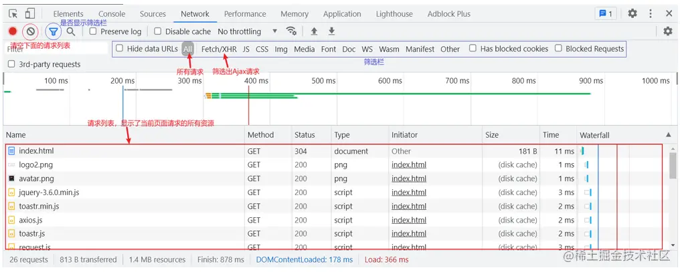This screenshot has width=680, height=272.
Task: Clear the network request list
Action: pyautogui.click(x=30, y=31)
